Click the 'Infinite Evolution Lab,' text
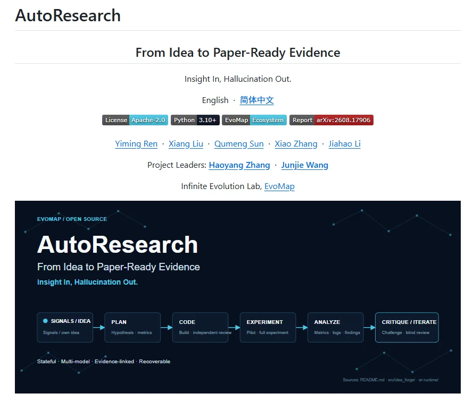 pos(221,186)
